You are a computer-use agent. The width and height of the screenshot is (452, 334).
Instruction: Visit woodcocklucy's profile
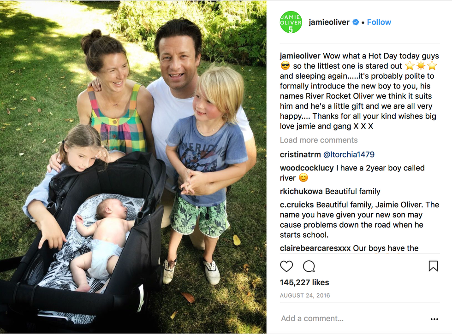click(x=307, y=168)
